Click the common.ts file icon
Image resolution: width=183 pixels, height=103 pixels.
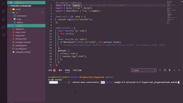tap(15, 16)
